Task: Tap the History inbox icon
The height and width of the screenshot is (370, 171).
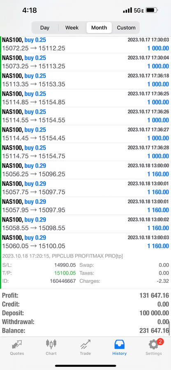Action: click(119, 345)
